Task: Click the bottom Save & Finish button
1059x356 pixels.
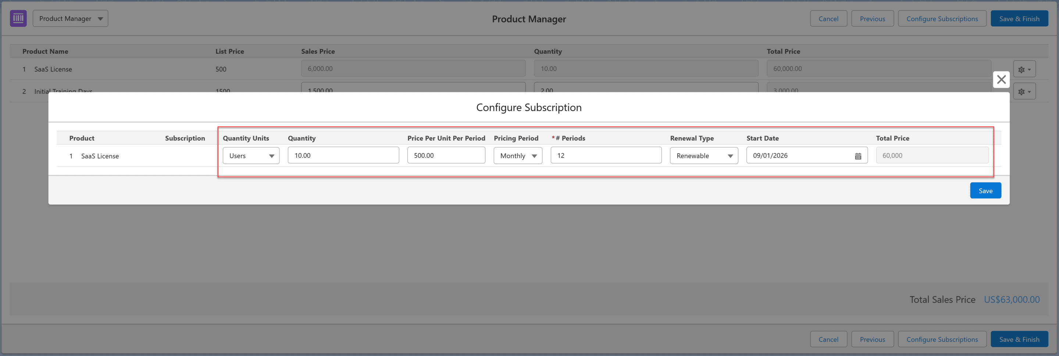Action: [x=1019, y=339]
